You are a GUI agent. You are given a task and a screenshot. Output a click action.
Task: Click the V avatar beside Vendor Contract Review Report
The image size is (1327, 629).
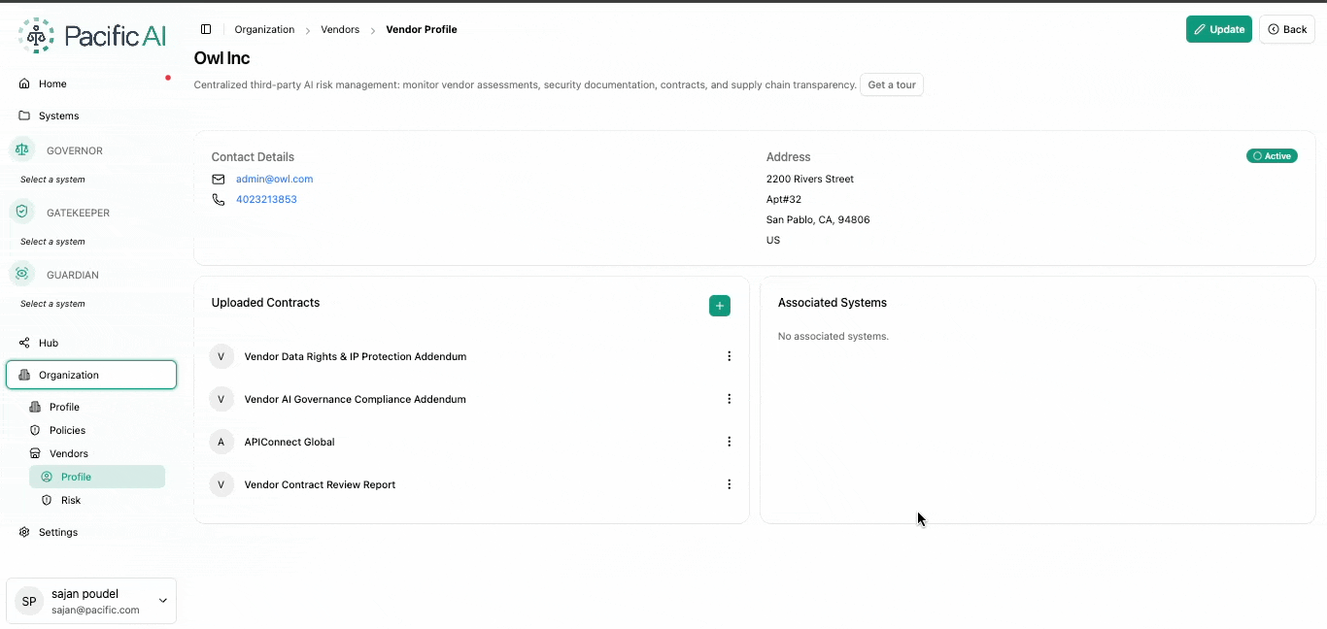tap(221, 484)
